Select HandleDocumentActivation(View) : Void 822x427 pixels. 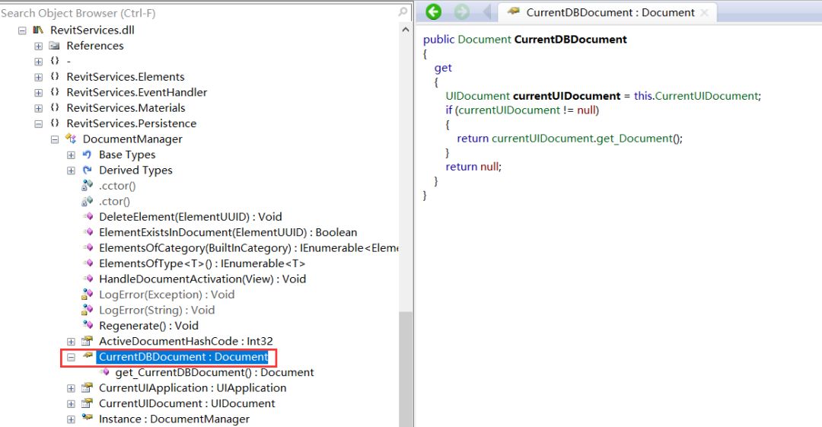[x=202, y=279]
